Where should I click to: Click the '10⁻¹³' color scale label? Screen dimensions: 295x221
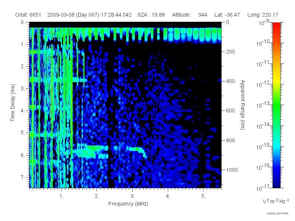click(x=263, y=105)
